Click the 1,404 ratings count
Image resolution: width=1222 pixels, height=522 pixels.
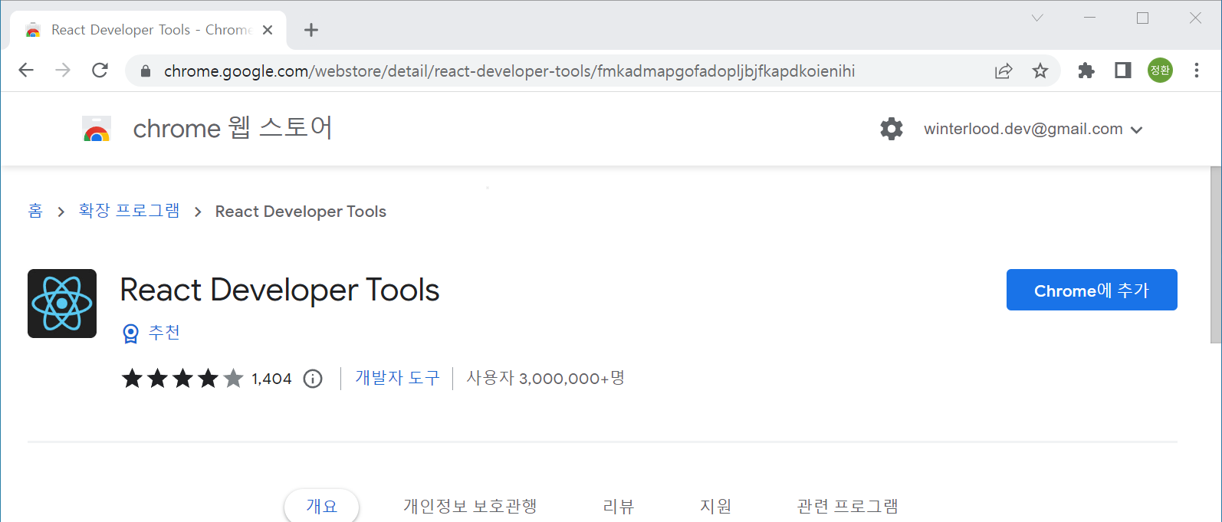click(271, 379)
